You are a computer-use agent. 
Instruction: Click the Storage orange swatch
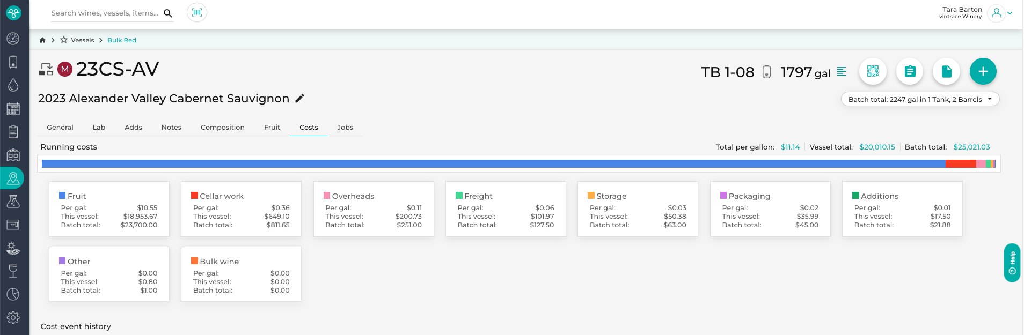pos(591,196)
